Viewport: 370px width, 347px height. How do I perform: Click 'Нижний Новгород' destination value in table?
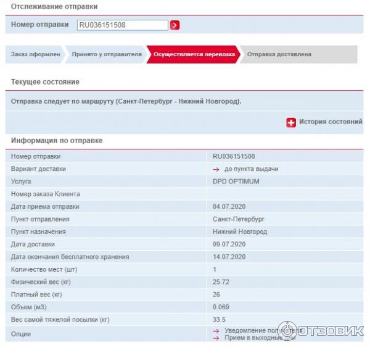click(240, 232)
